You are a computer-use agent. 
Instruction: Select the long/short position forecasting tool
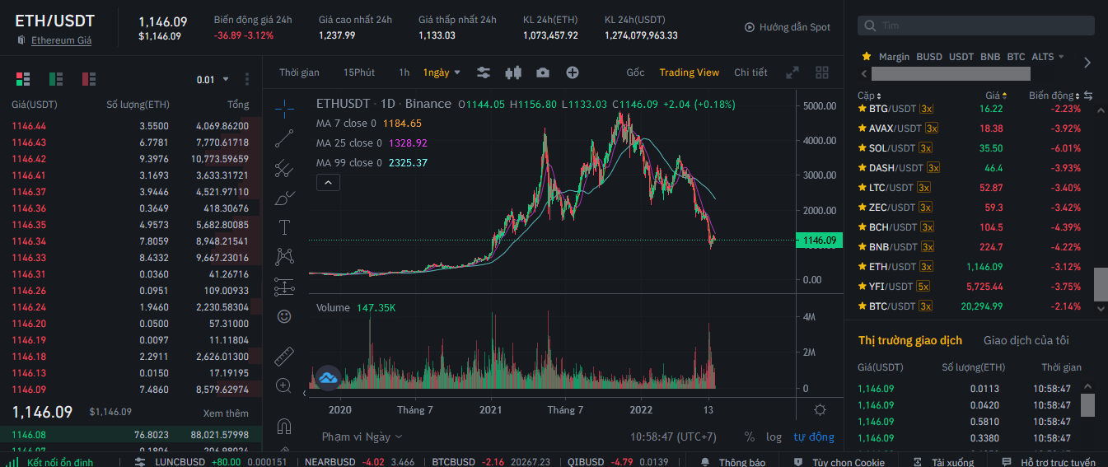(284, 287)
